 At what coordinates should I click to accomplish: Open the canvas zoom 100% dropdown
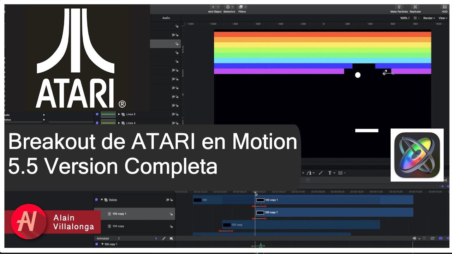pyautogui.click(x=405, y=18)
